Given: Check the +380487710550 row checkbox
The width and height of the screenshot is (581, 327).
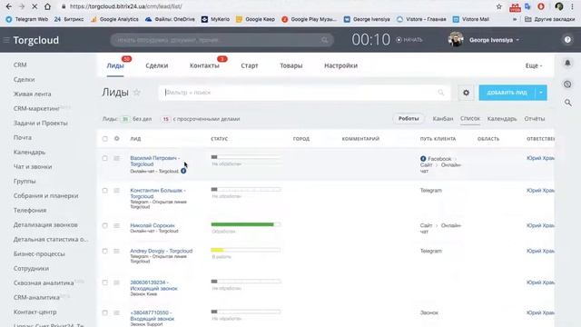Looking at the screenshot, I should 105,312.
